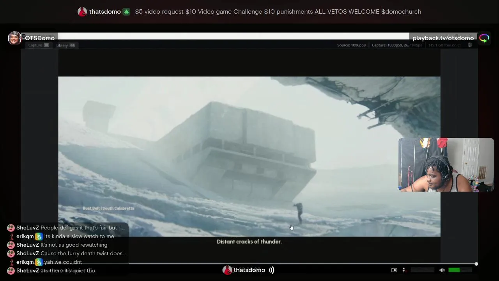Viewport: 499px width, 281px height.
Task: Click the "Distant cracks of thunder." subtitle
Action: tap(249, 242)
